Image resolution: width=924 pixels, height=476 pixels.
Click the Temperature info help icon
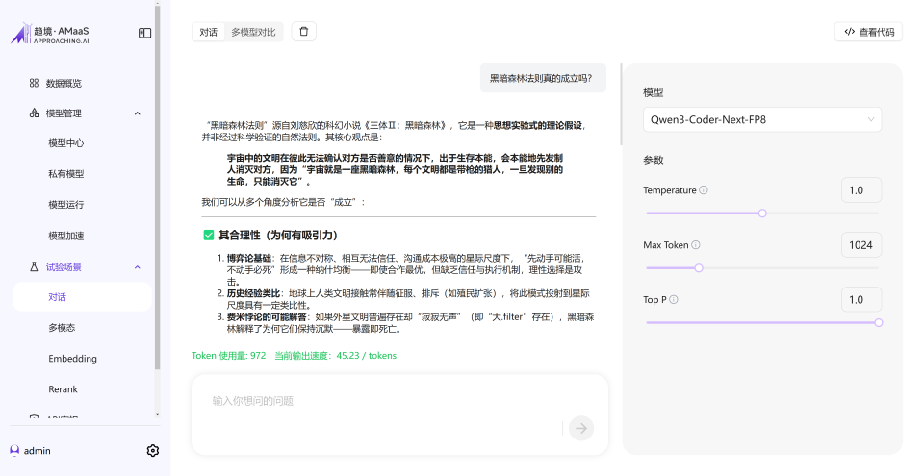coord(704,190)
